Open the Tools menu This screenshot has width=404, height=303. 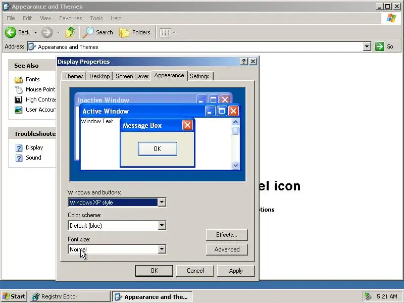(x=96, y=18)
